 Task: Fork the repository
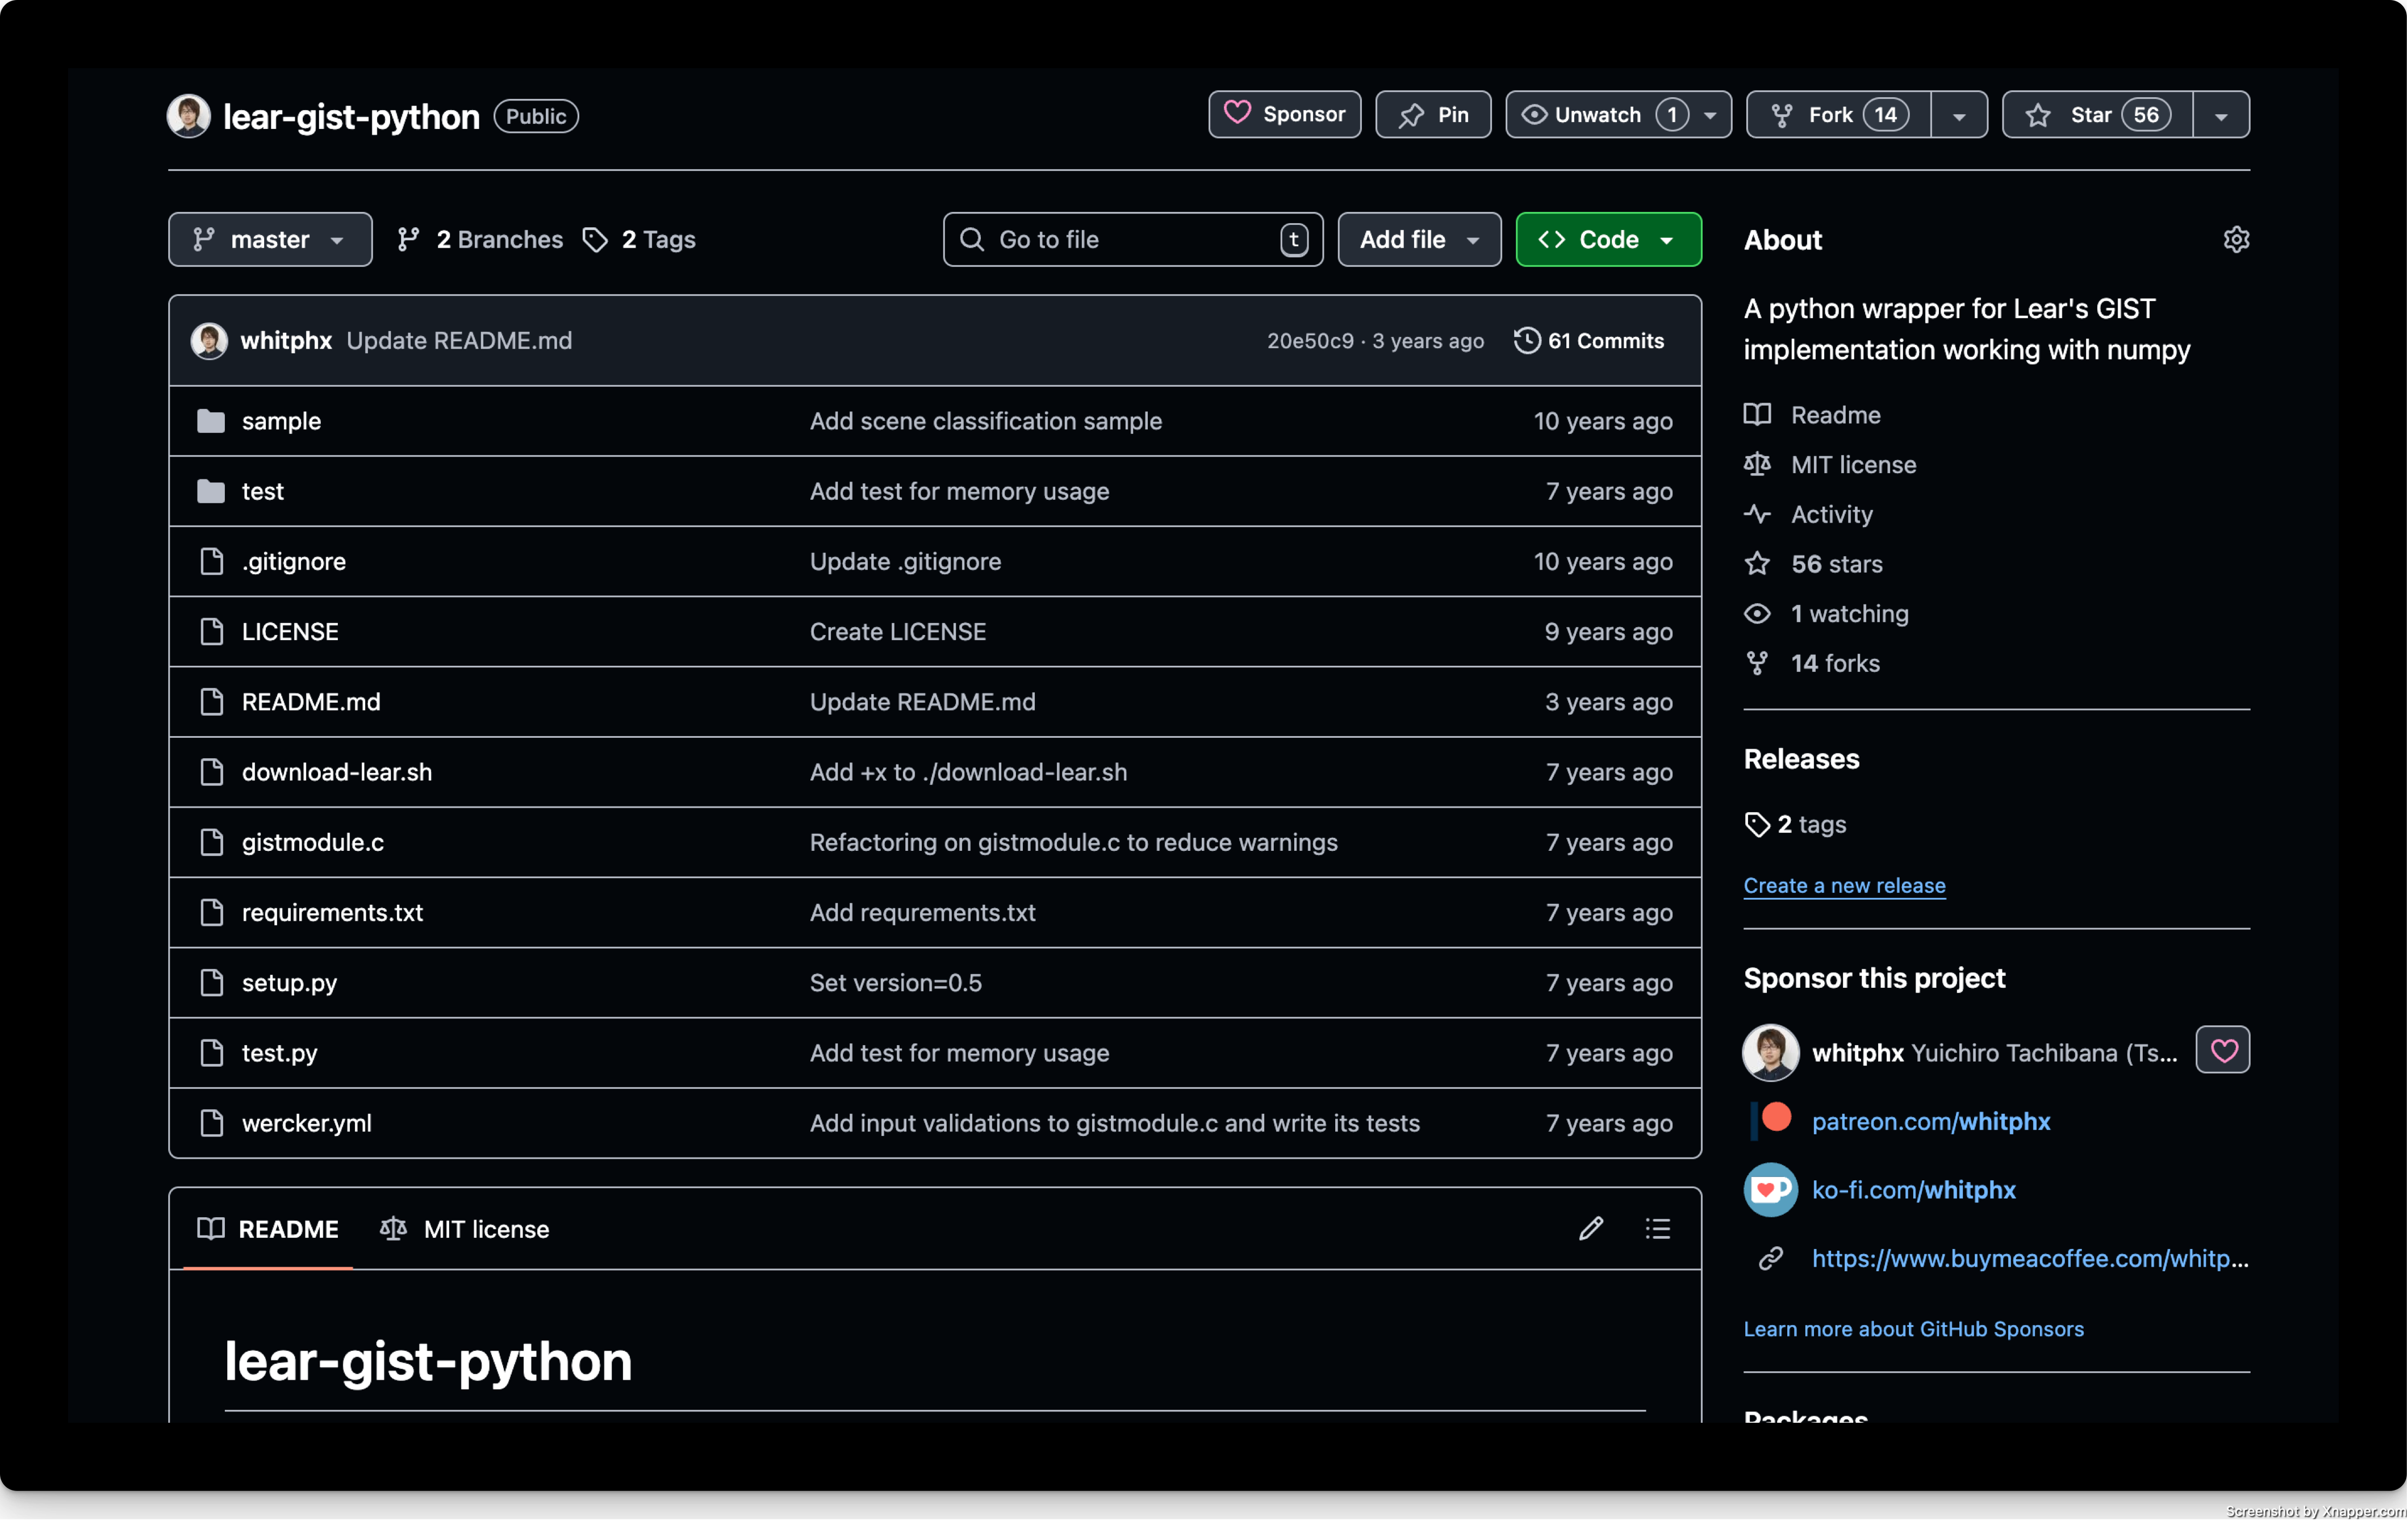(1838, 115)
